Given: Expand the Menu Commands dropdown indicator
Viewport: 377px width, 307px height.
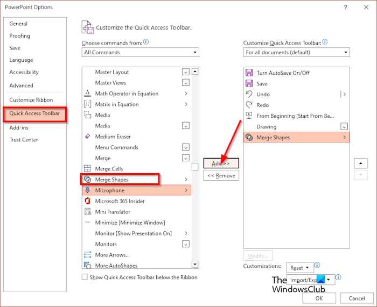Looking at the screenshot, I should point(186,147).
